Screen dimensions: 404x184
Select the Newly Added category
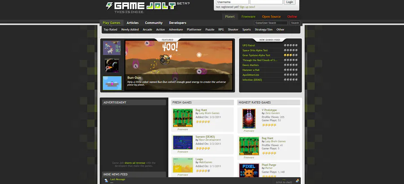tap(130, 30)
